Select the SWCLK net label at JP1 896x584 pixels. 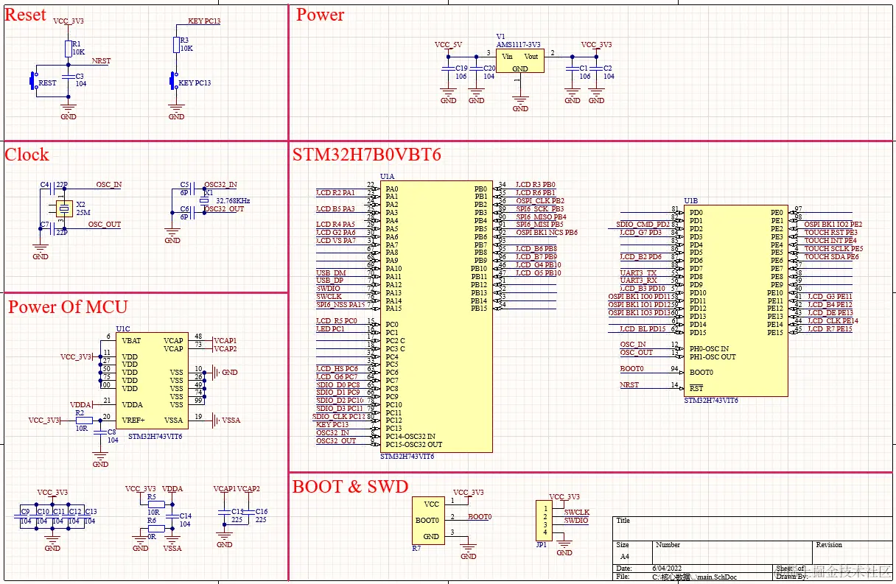(x=576, y=512)
